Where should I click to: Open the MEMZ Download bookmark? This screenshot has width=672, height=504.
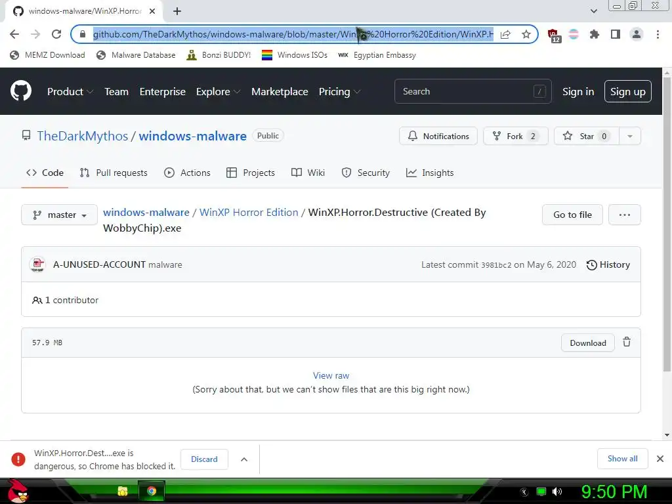[47, 55]
